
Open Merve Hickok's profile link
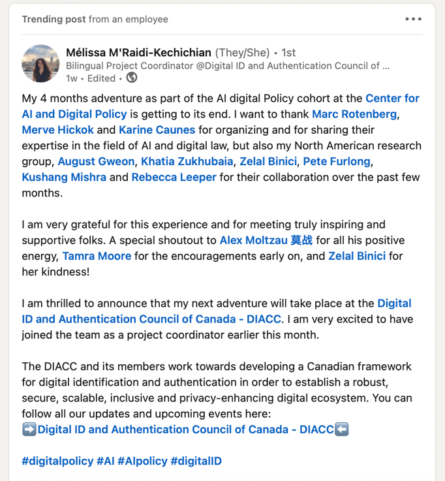click(56, 130)
